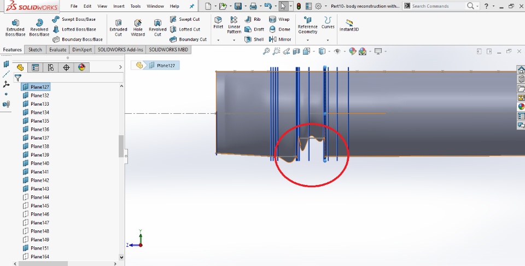Switch to the DimXpert tab
This screenshot has width=525, height=266.
[x=82, y=50]
